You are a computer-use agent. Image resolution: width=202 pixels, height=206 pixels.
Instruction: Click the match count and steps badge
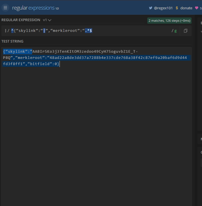[x=169, y=21]
